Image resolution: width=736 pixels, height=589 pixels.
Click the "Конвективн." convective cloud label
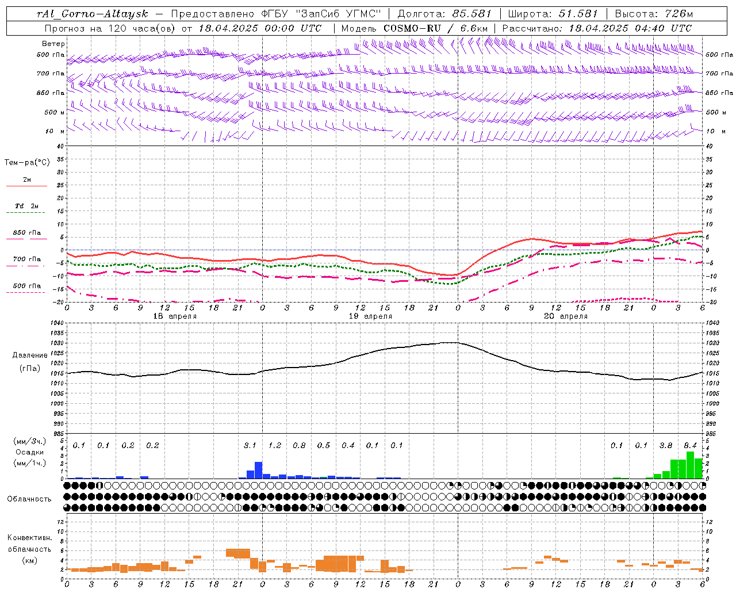(30, 538)
